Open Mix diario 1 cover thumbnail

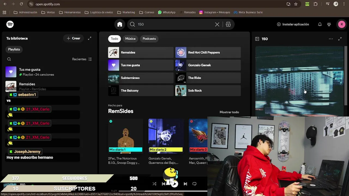(x=125, y=136)
